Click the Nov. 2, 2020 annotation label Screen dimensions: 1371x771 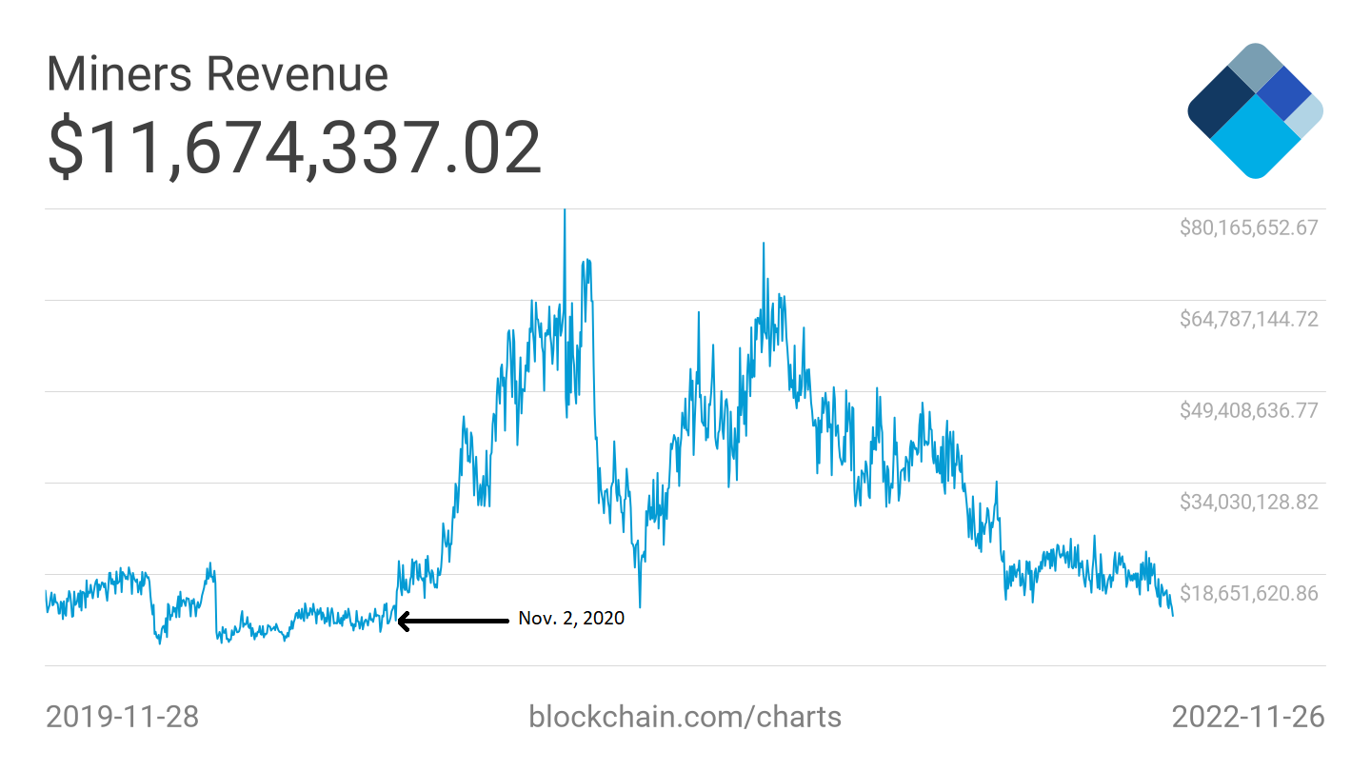[571, 619]
